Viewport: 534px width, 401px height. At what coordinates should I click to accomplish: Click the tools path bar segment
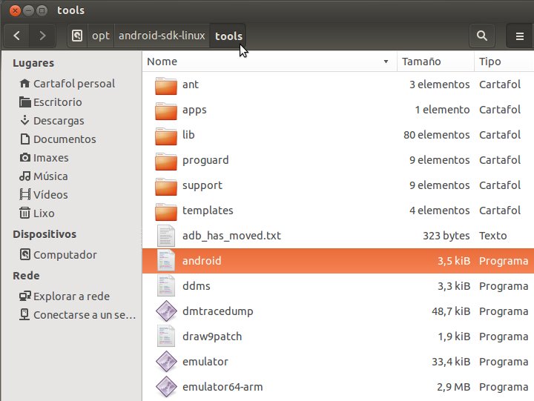pos(228,36)
